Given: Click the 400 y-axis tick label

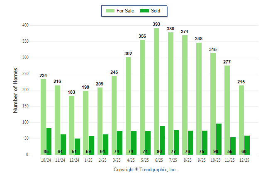Looking at the screenshot, I should 25,25.
